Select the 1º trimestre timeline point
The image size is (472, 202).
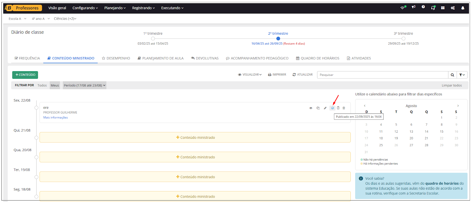tap(153, 39)
